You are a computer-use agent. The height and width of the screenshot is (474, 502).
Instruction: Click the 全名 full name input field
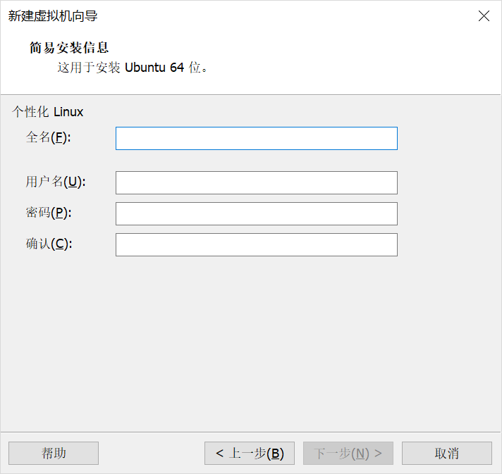coord(256,138)
